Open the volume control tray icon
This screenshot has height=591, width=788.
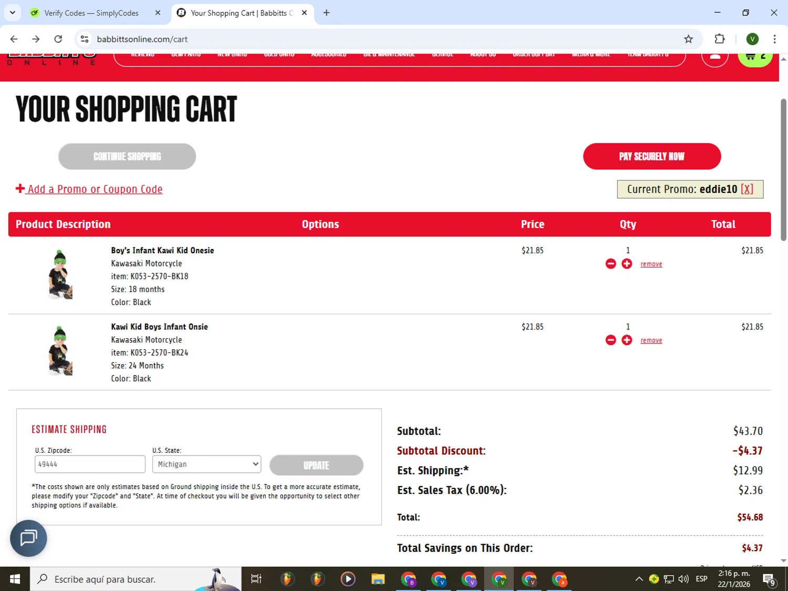[x=683, y=579]
